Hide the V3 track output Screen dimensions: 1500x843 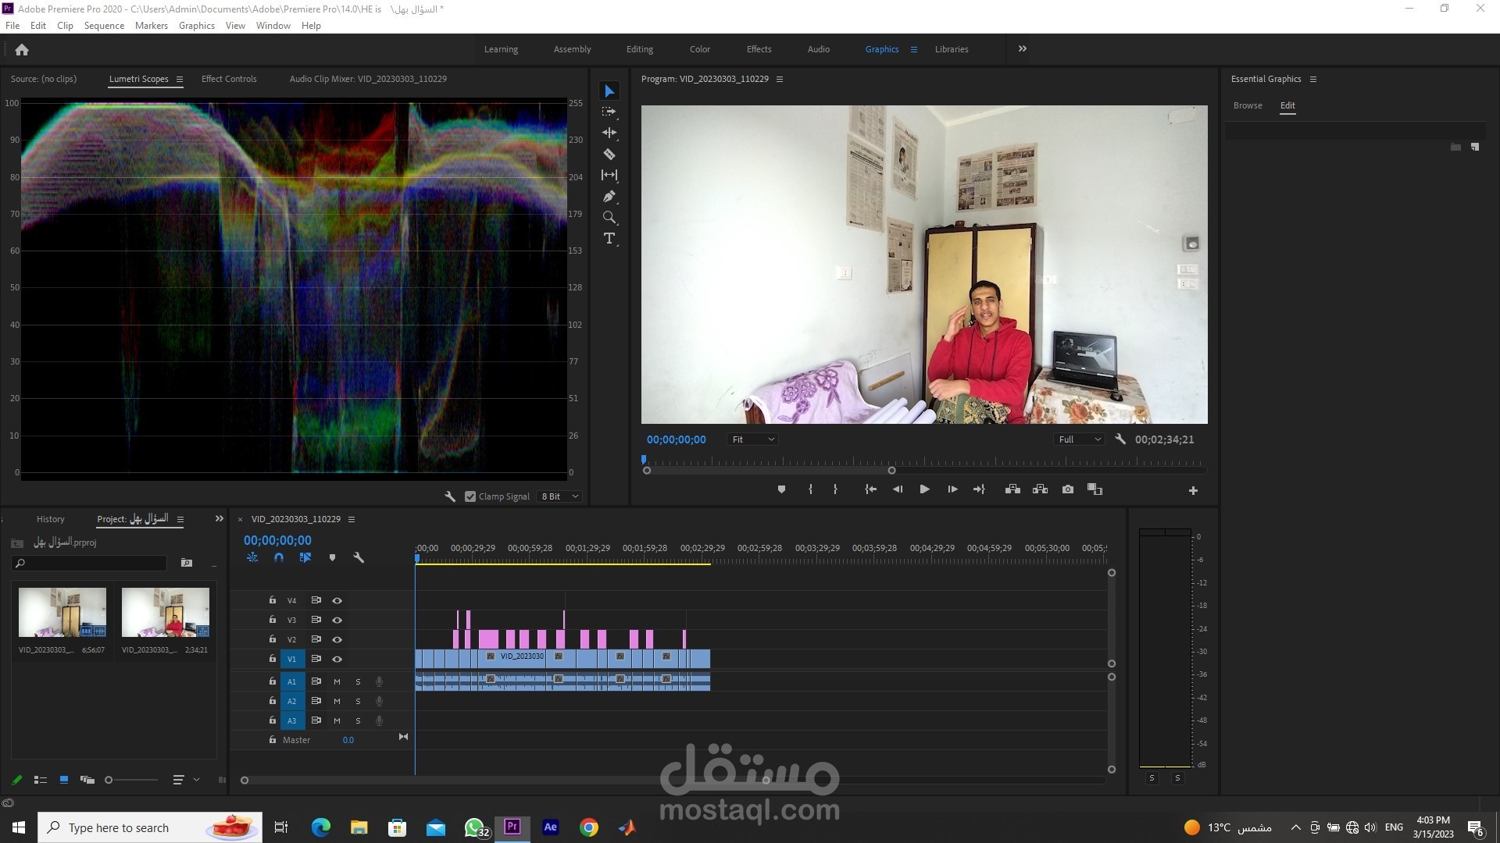337,620
